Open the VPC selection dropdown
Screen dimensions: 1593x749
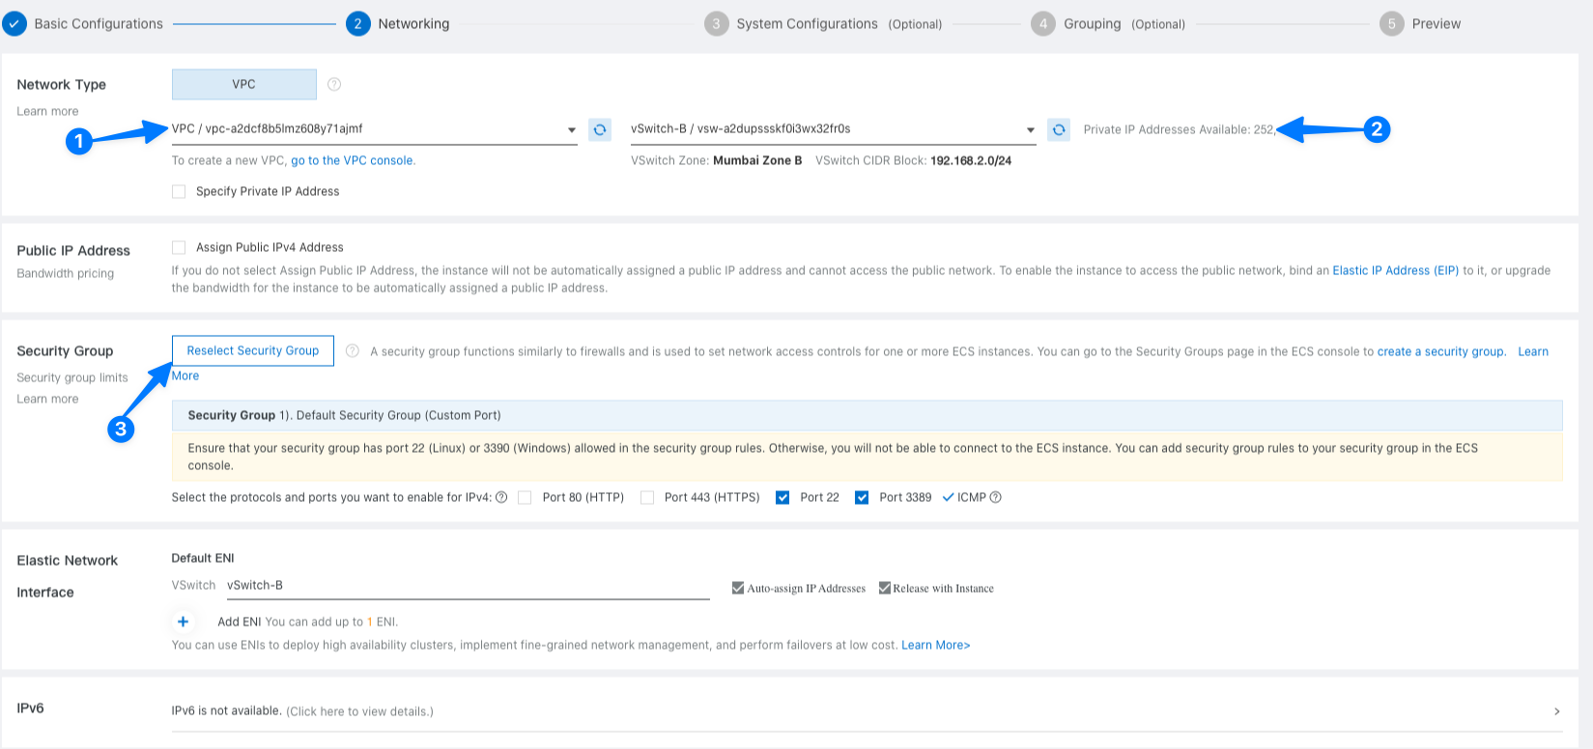coord(571,130)
